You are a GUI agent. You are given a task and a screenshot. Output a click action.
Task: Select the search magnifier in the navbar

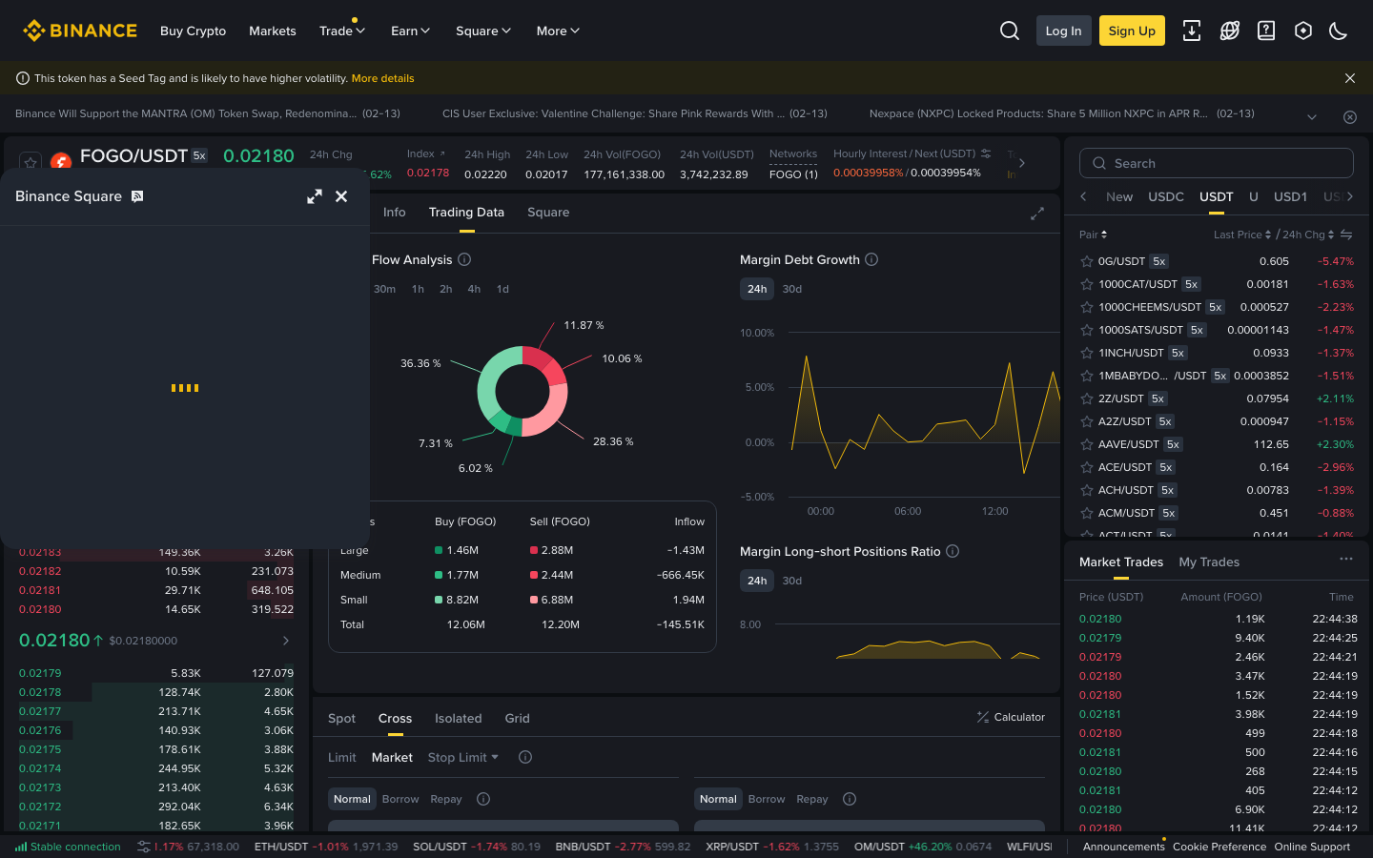[x=1010, y=31]
